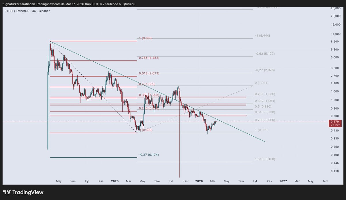Click 0,900 on the price axis
346x200 pixels.
tap(335, 109)
